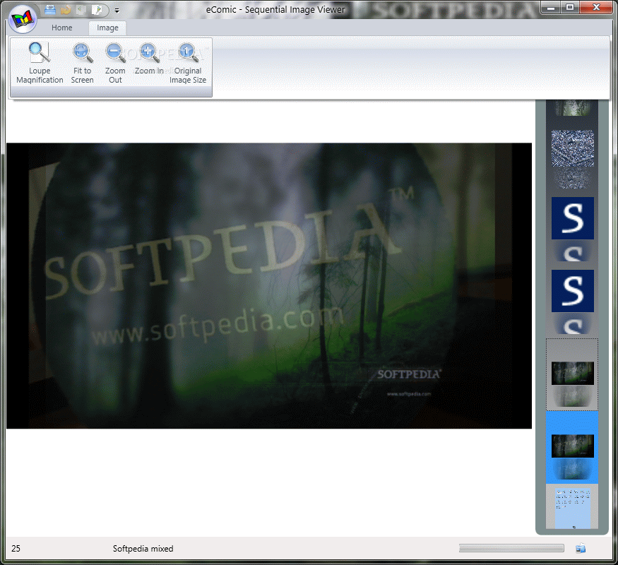Close the eComic window
The width and height of the screenshot is (618, 565).
(x=596, y=8)
